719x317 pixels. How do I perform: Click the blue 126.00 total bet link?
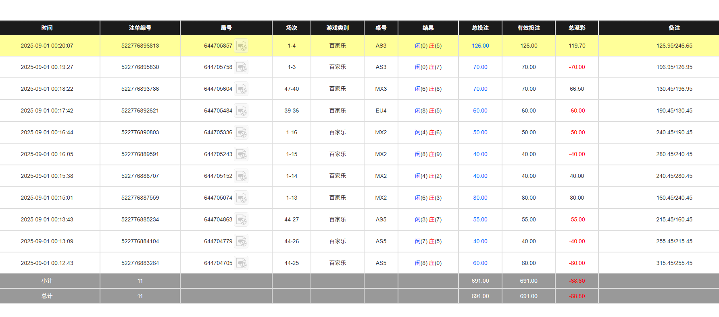pos(480,46)
